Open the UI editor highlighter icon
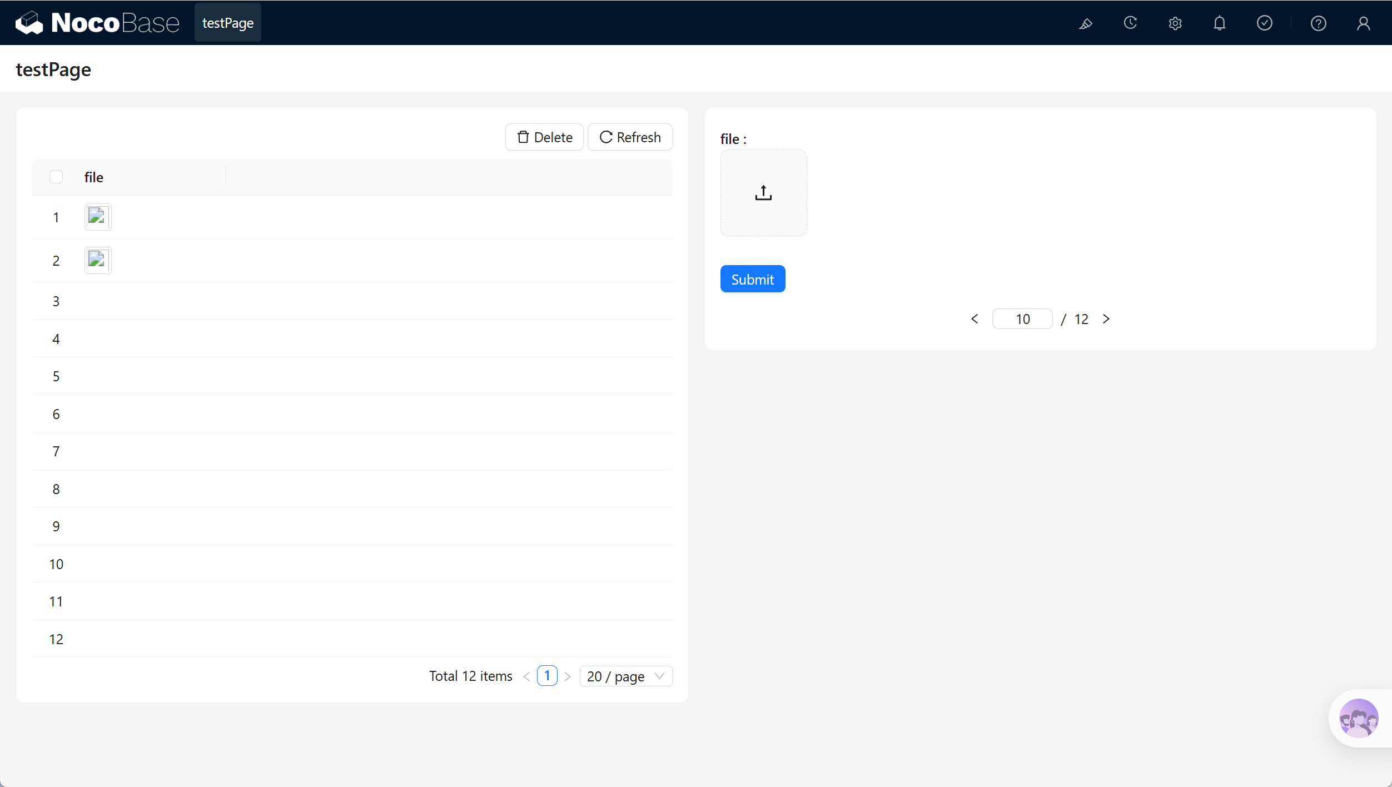 pyautogui.click(x=1085, y=23)
